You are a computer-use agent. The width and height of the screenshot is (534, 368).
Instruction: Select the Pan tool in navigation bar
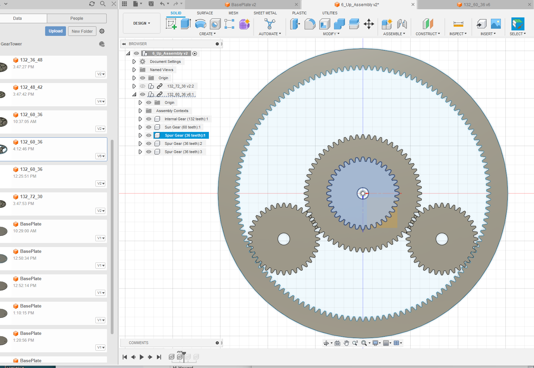(346, 343)
